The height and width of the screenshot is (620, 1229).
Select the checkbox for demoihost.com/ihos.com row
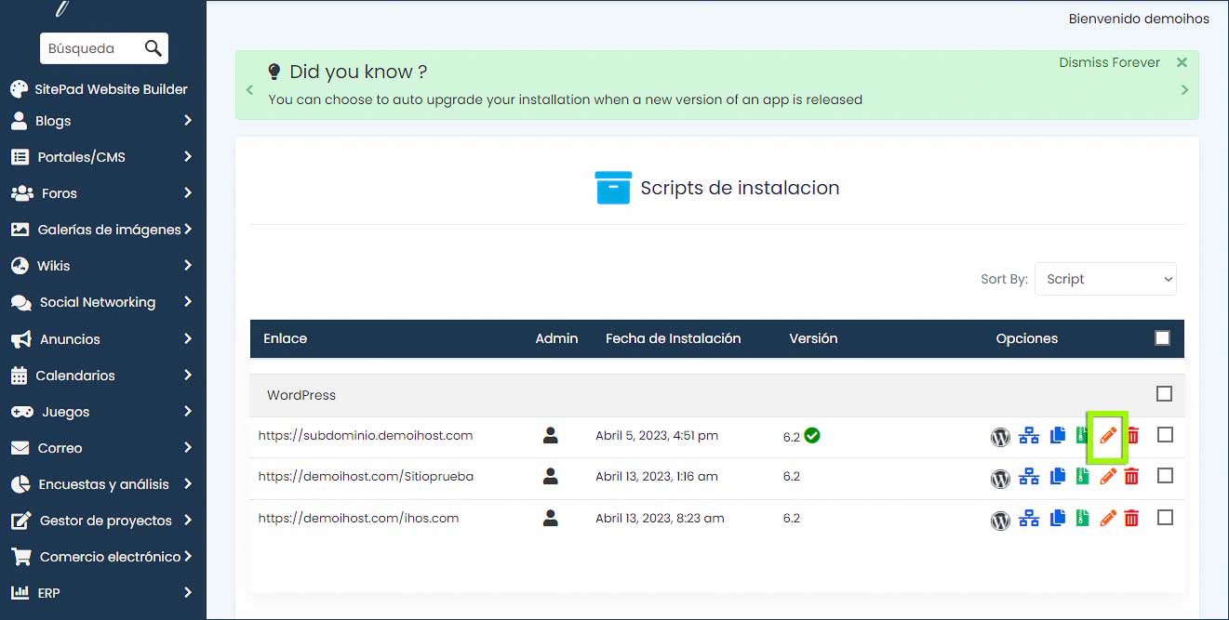pyautogui.click(x=1165, y=518)
